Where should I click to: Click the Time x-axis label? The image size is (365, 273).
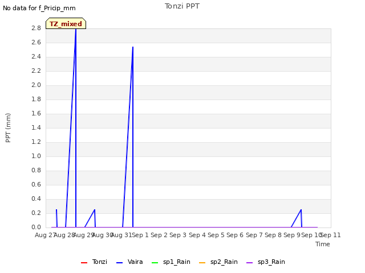pyautogui.click(x=323, y=244)
